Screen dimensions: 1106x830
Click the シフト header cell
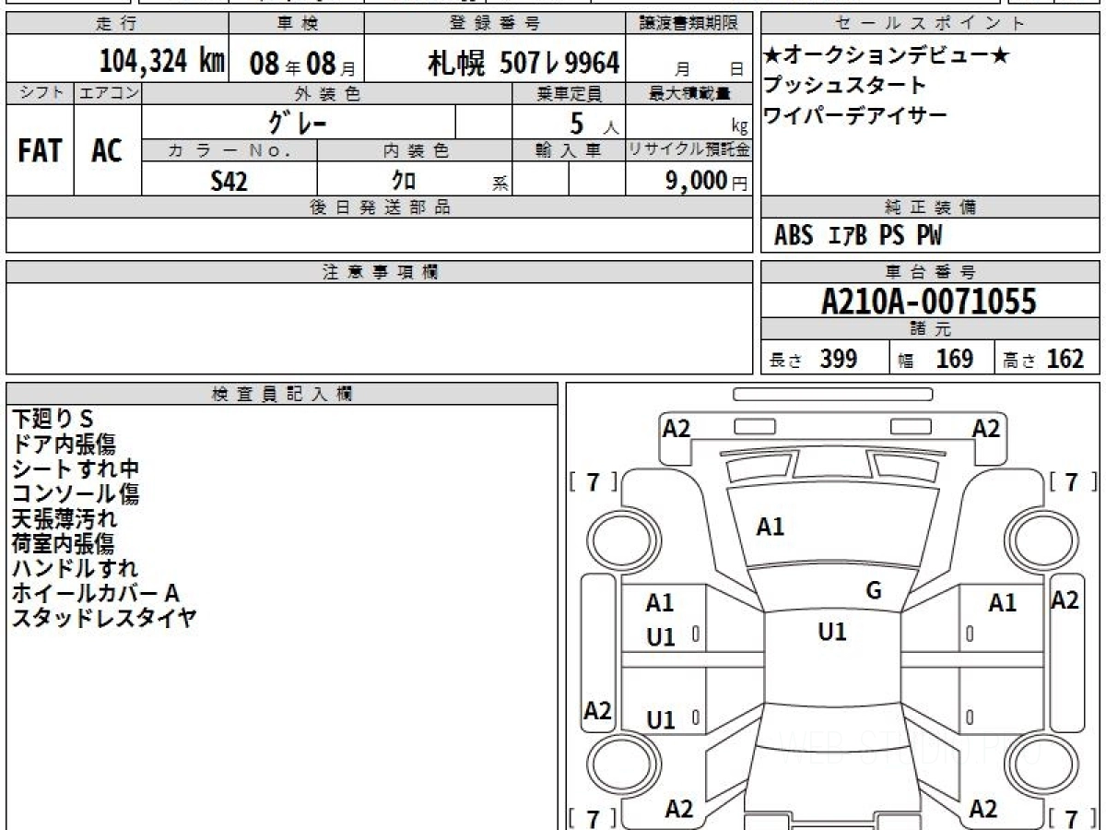40,93
